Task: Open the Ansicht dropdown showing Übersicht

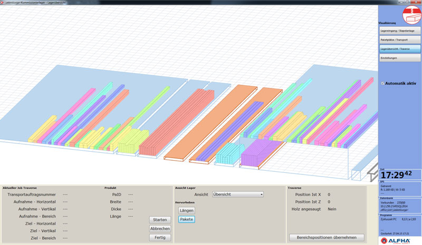Action: [x=237, y=194]
